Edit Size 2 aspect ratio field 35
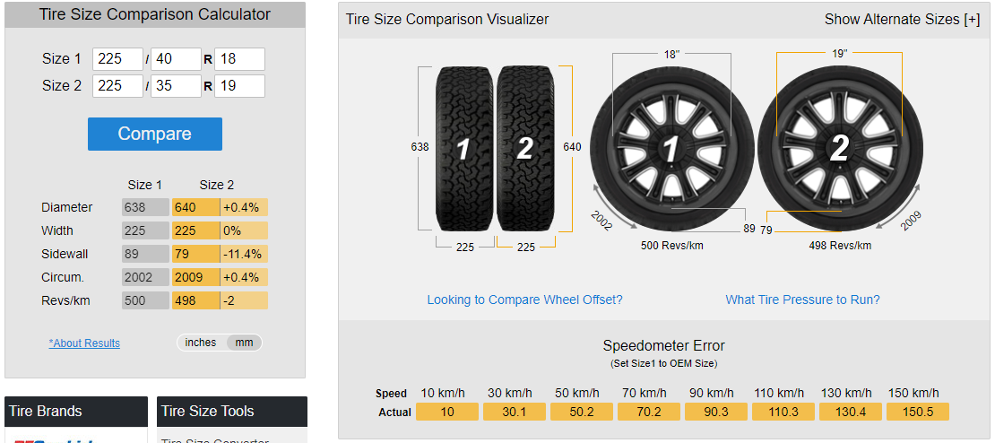 click(176, 86)
